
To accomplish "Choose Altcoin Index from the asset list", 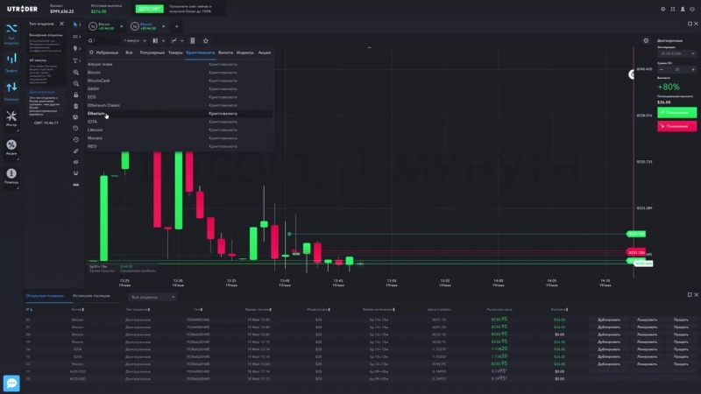I will 180,64.
